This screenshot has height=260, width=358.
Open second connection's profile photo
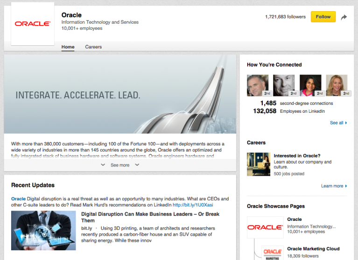(x=284, y=85)
